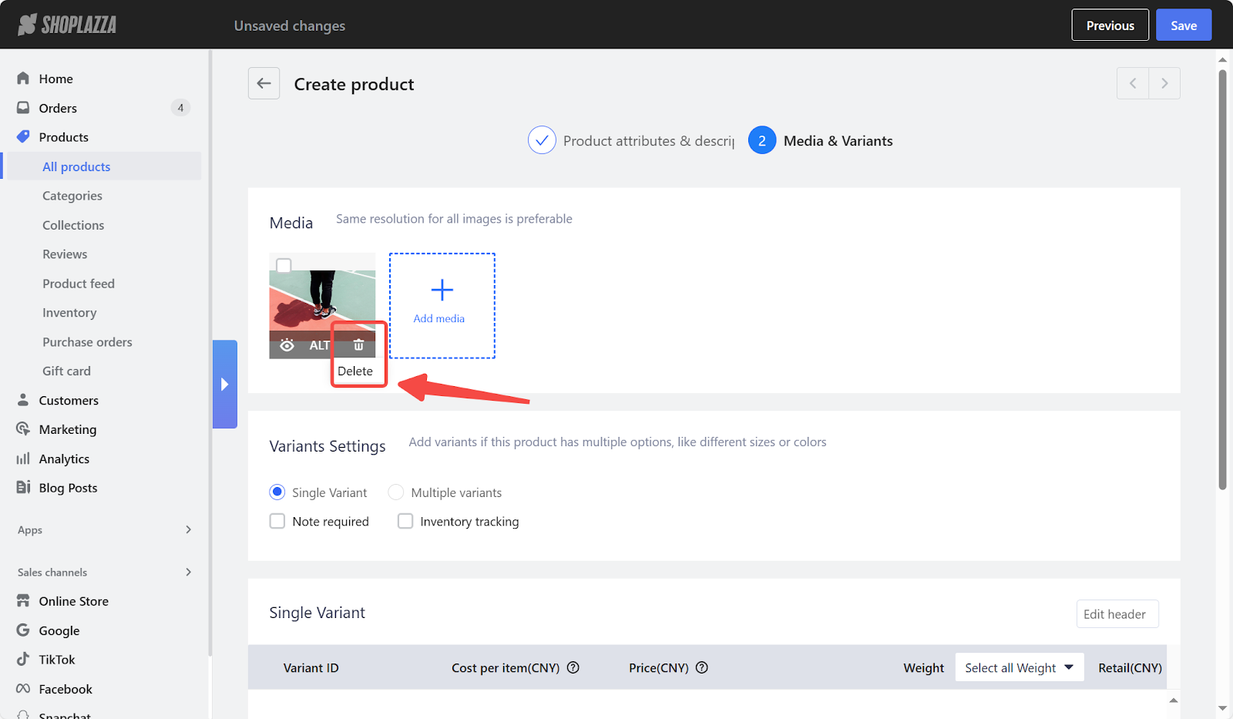
Task: Open the TikTok sales channel icon
Action: (23, 660)
